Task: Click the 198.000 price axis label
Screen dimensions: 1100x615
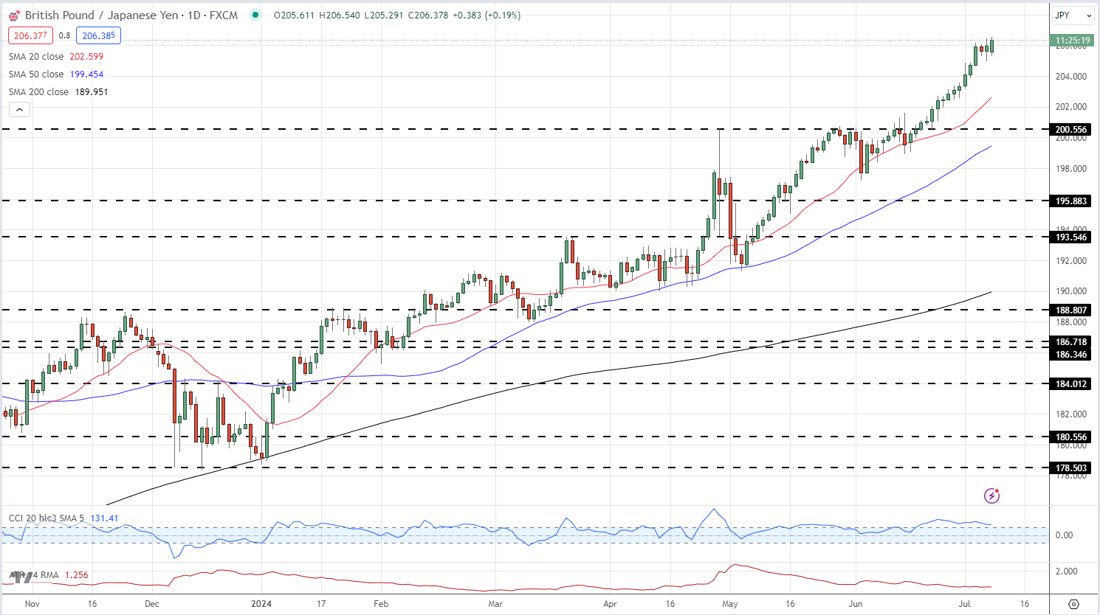Action: pyautogui.click(x=1071, y=168)
